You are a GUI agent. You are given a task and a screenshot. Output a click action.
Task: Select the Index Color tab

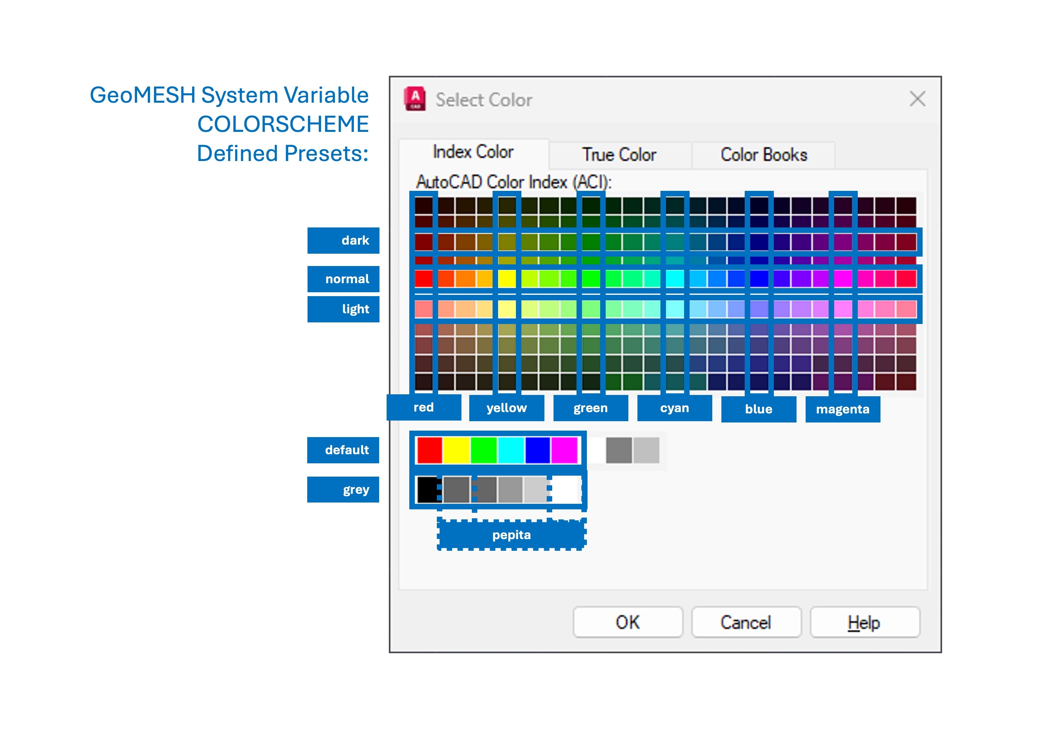[473, 152]
